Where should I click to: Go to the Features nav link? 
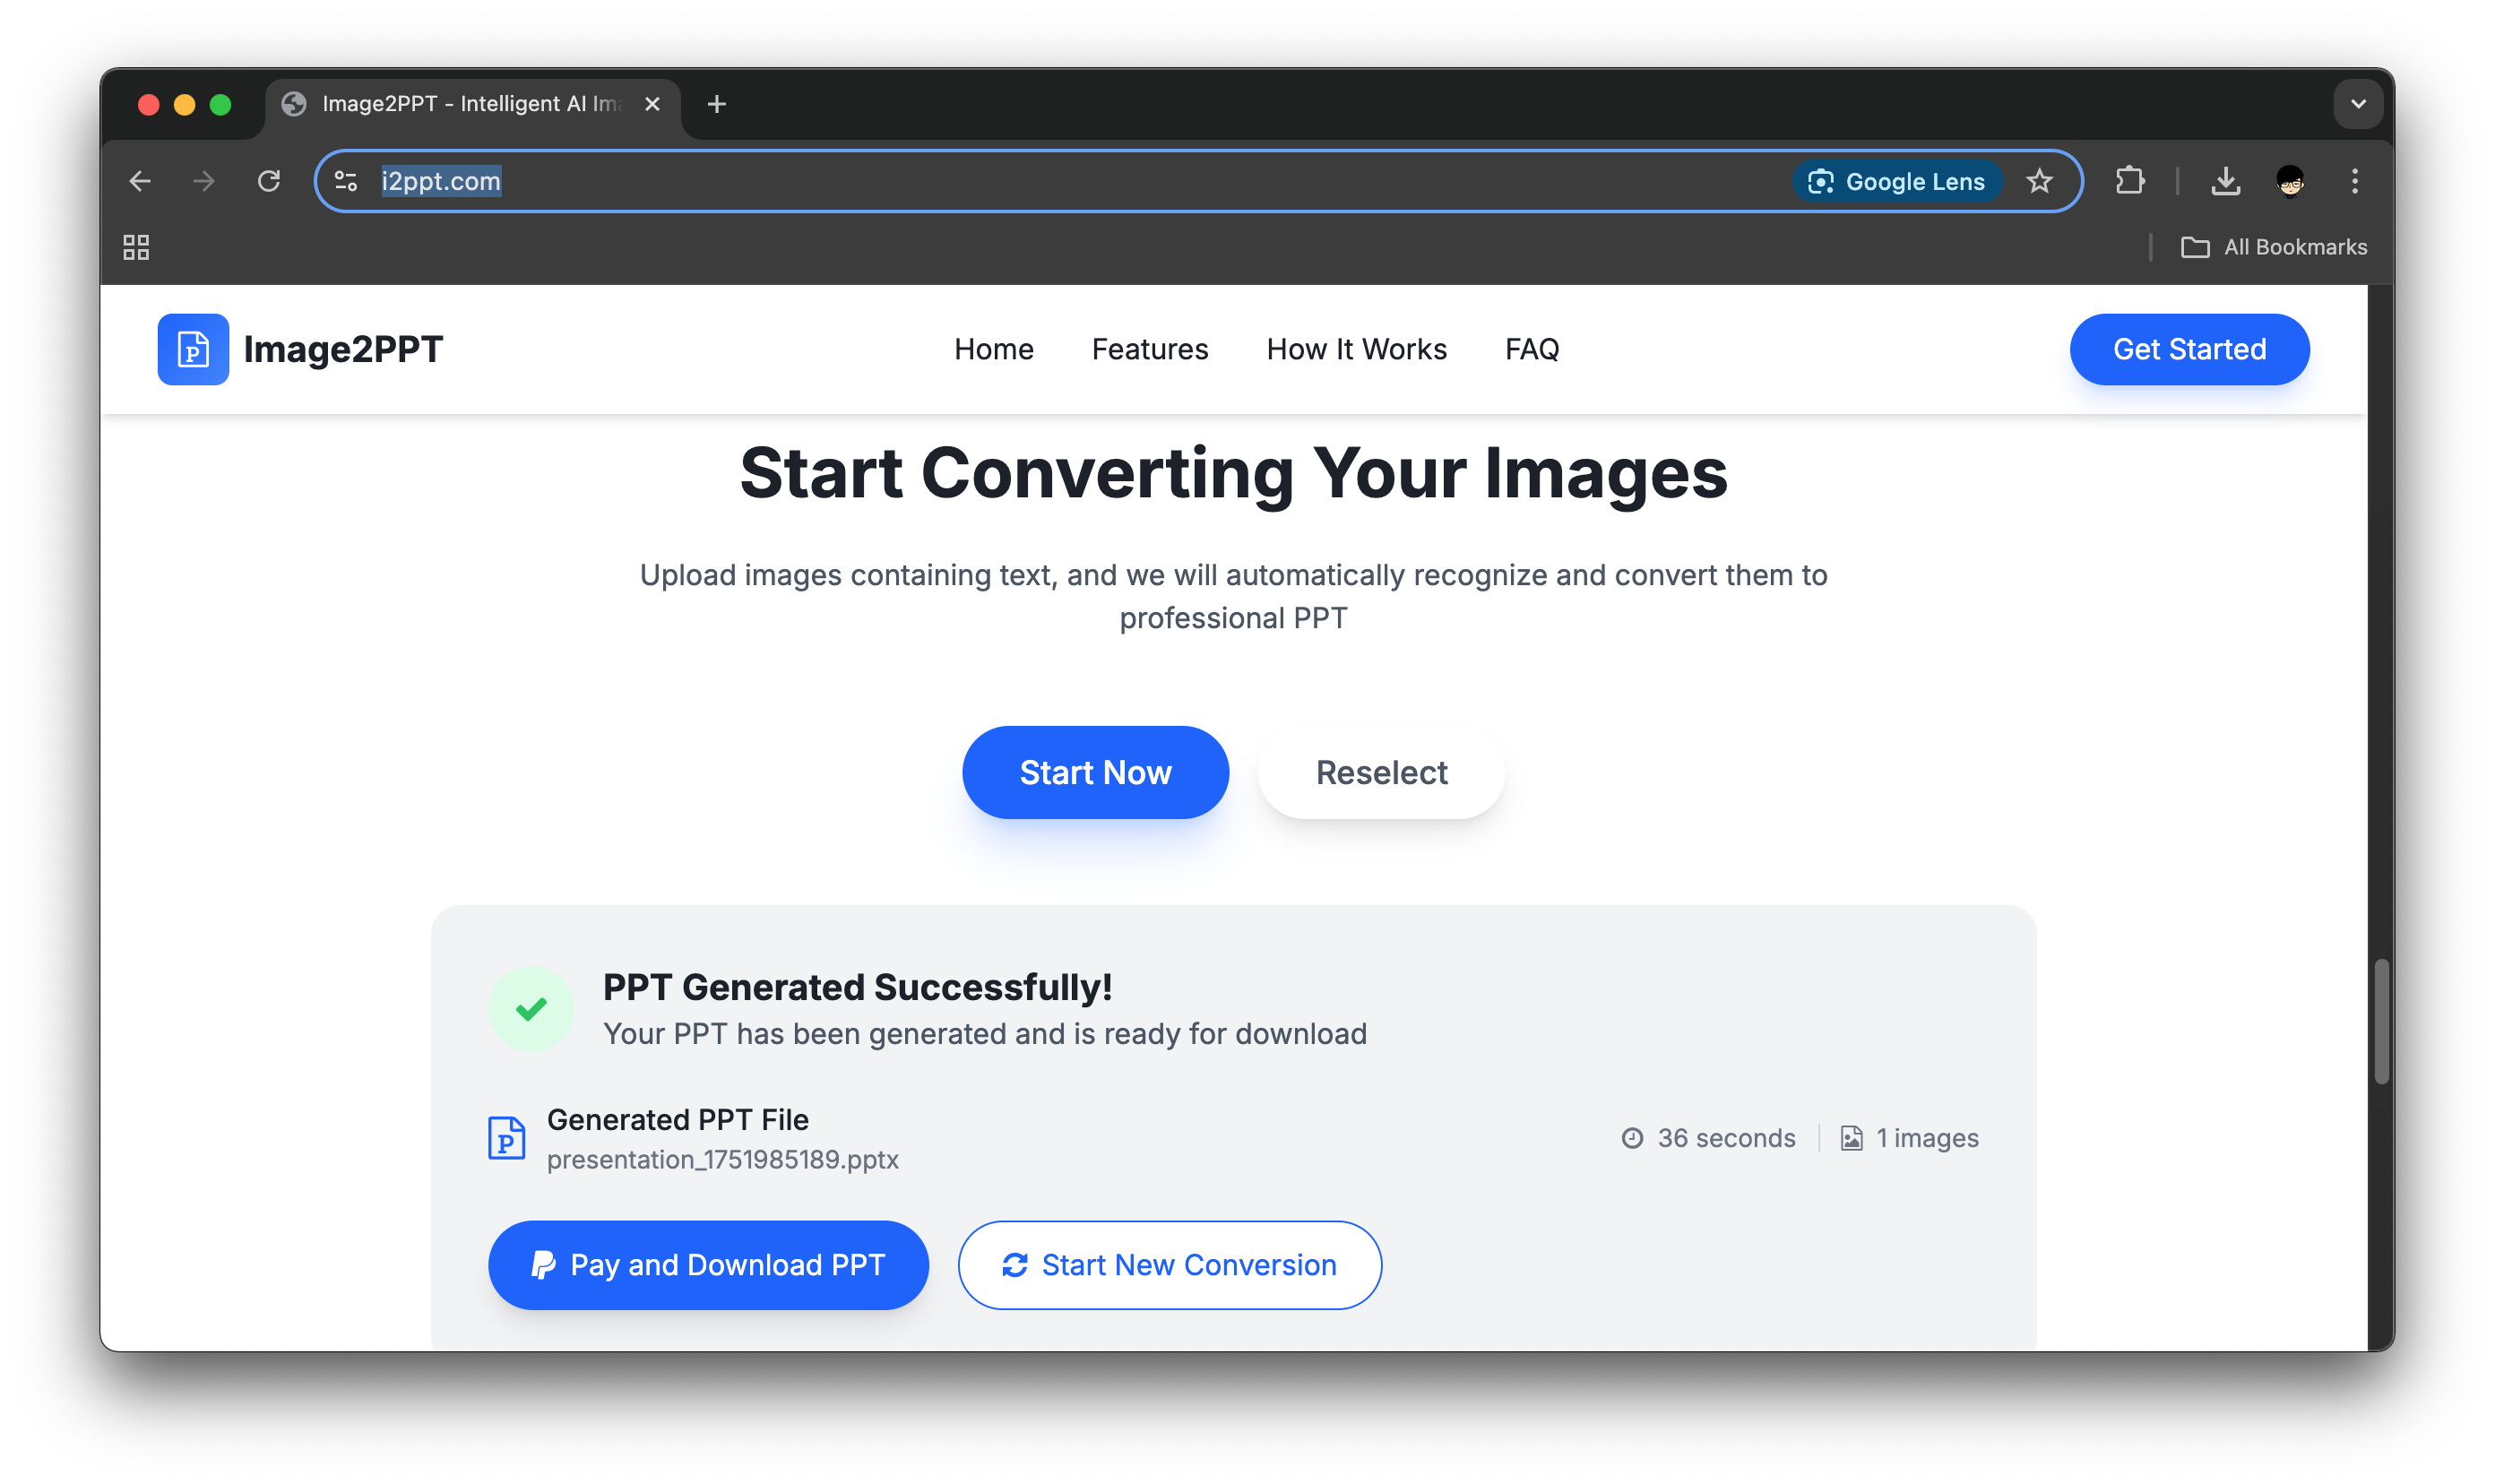pos(1149,349)
